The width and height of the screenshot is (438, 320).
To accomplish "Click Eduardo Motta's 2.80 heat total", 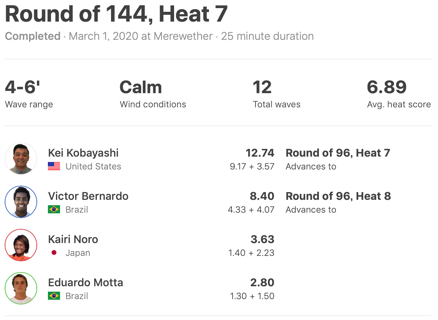I will click(262, 283).
